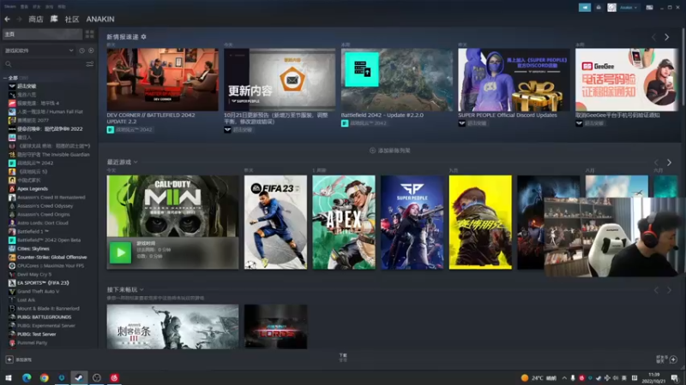Click 添加新陈列架 add shelf button

point(390,151)
